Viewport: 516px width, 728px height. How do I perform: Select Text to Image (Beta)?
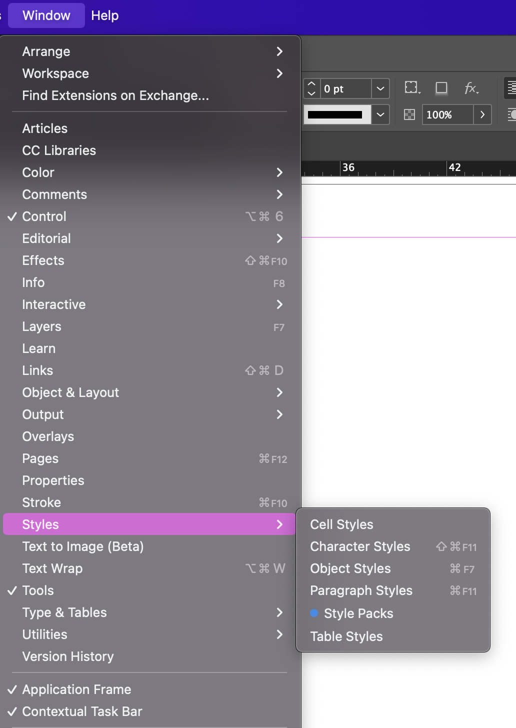click(x=150, y=546)
